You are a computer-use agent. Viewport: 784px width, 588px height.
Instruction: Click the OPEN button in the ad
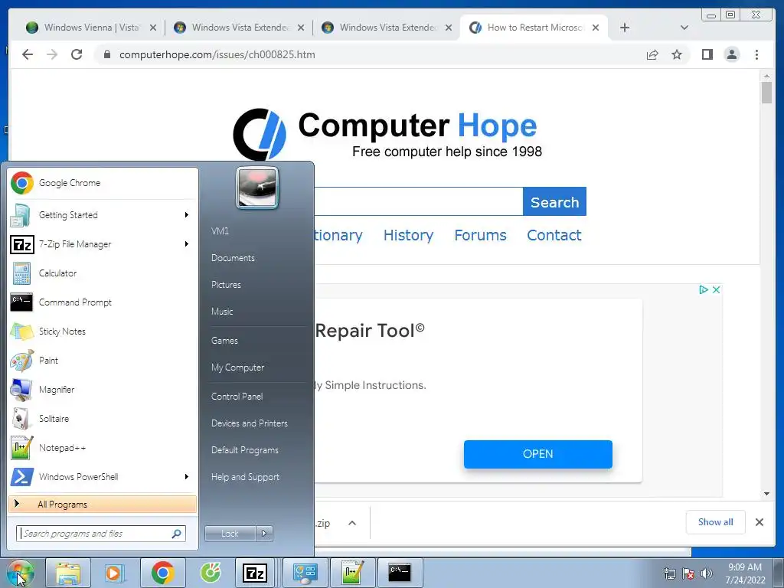[538, 454]
